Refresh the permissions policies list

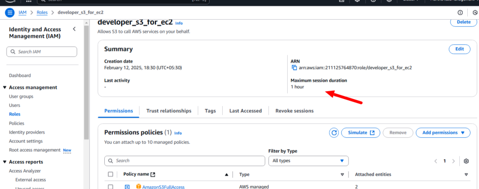(334, 133)
